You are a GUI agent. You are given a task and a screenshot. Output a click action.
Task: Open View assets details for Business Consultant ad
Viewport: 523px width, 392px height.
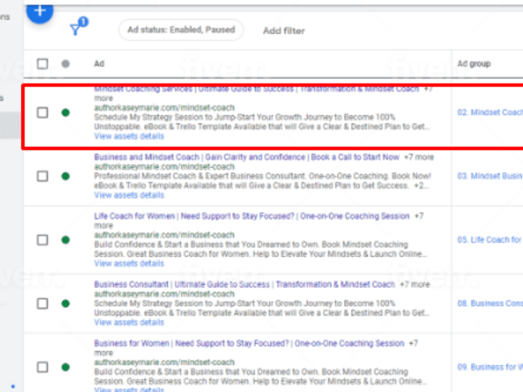pyautogui.click(x=129, y=322)
